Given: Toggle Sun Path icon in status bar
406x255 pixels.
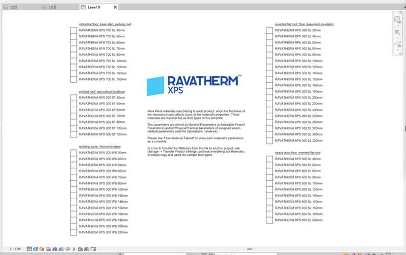Looking at the screenshot, I should 42,249.
